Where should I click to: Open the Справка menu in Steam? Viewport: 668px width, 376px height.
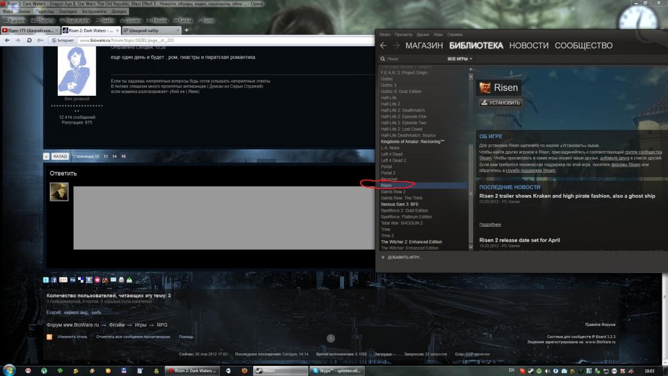[x=455, y=35]
